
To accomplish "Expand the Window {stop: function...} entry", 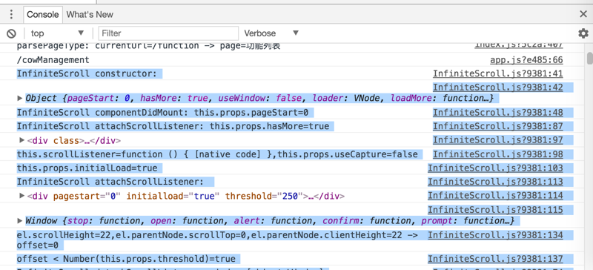I will (20, 221).
